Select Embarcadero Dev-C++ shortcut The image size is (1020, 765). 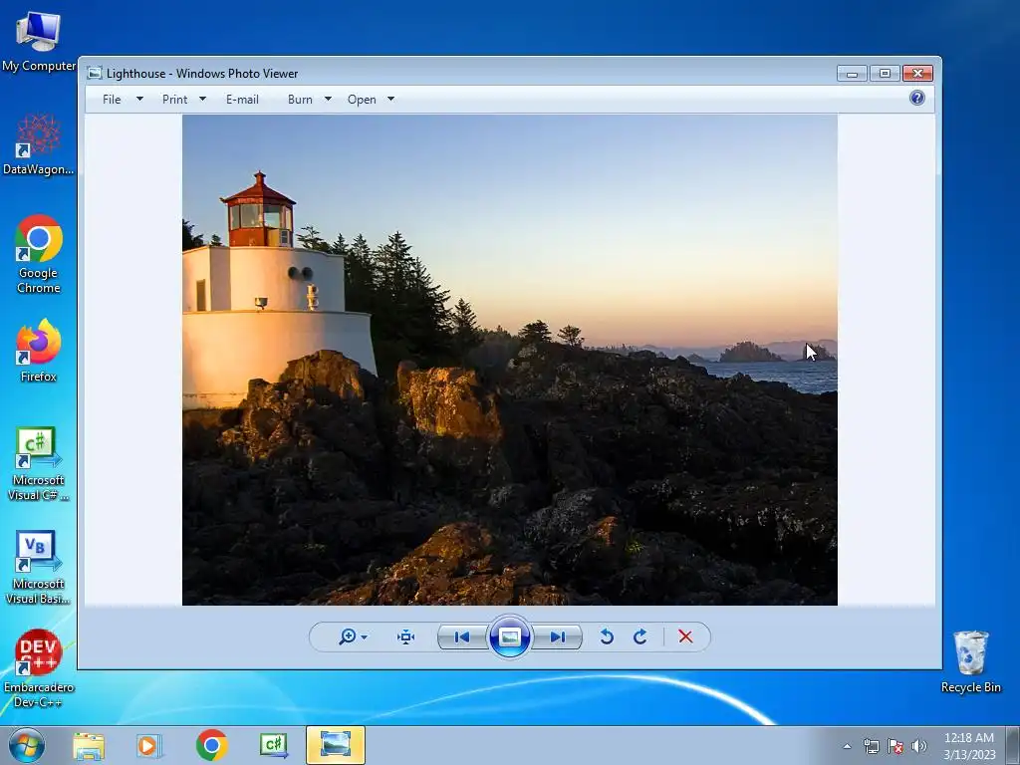click(x=39, y=668)
